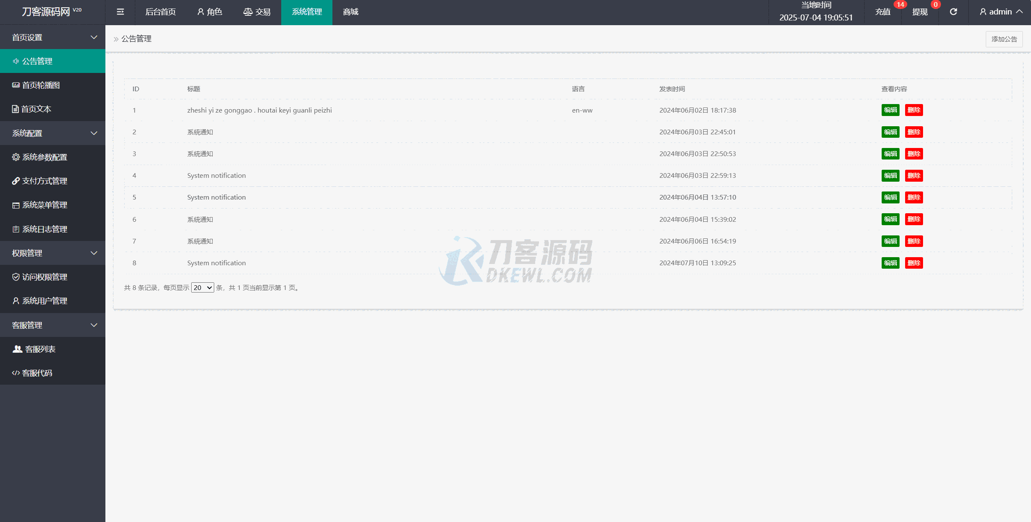Click 编辑 for announcement ID 1
Screen dimensions: 1031x522
point(890,110)
